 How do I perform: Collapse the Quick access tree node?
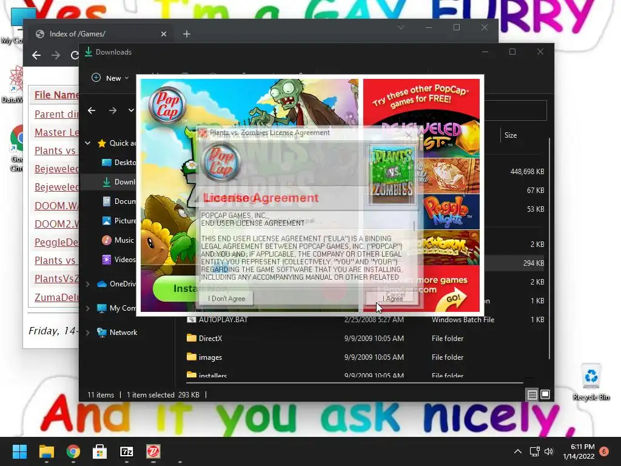87,143
